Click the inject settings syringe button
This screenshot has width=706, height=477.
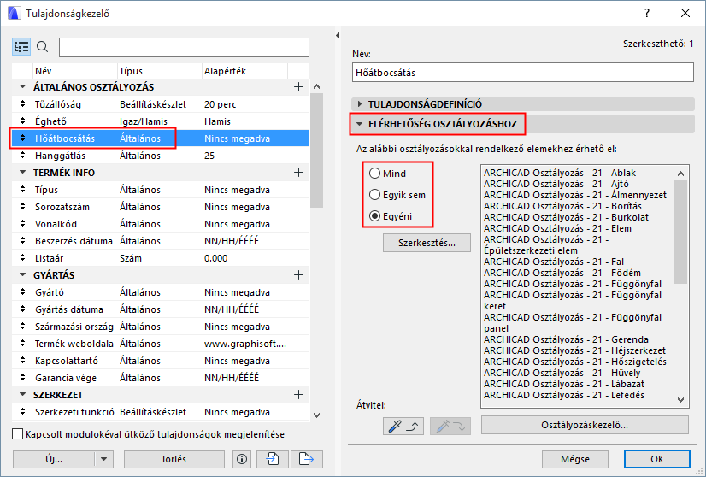click(450, 426)
